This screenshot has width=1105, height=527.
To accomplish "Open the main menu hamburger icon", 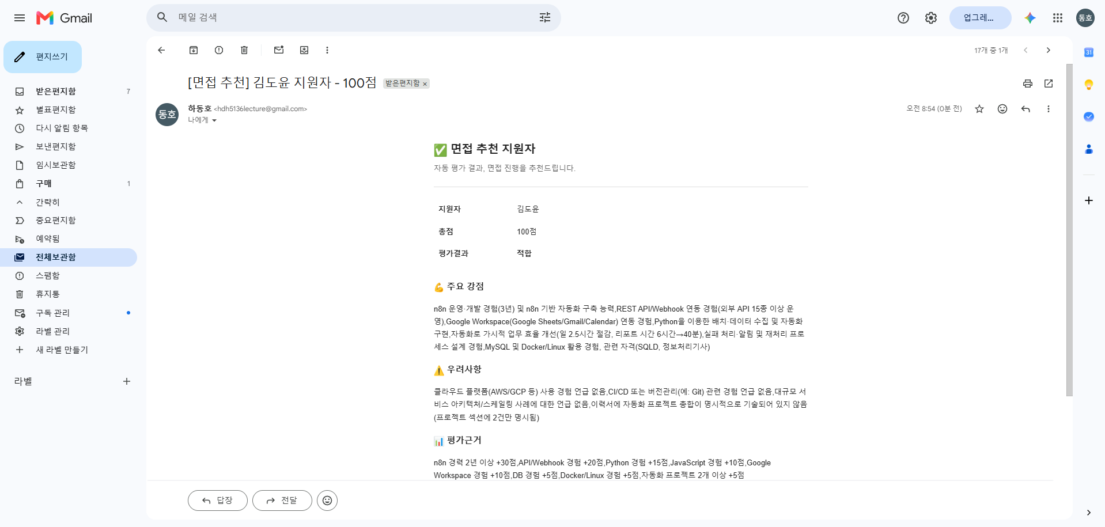I will (20, 18).
